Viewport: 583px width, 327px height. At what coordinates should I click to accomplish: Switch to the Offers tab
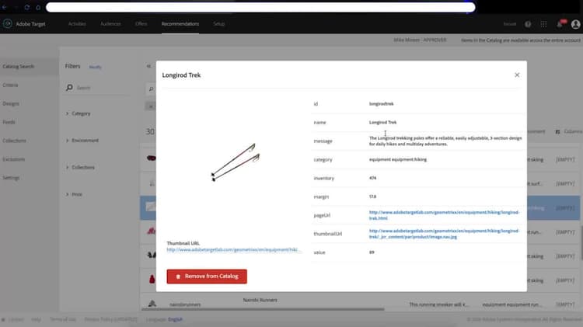tap(141, 24)
